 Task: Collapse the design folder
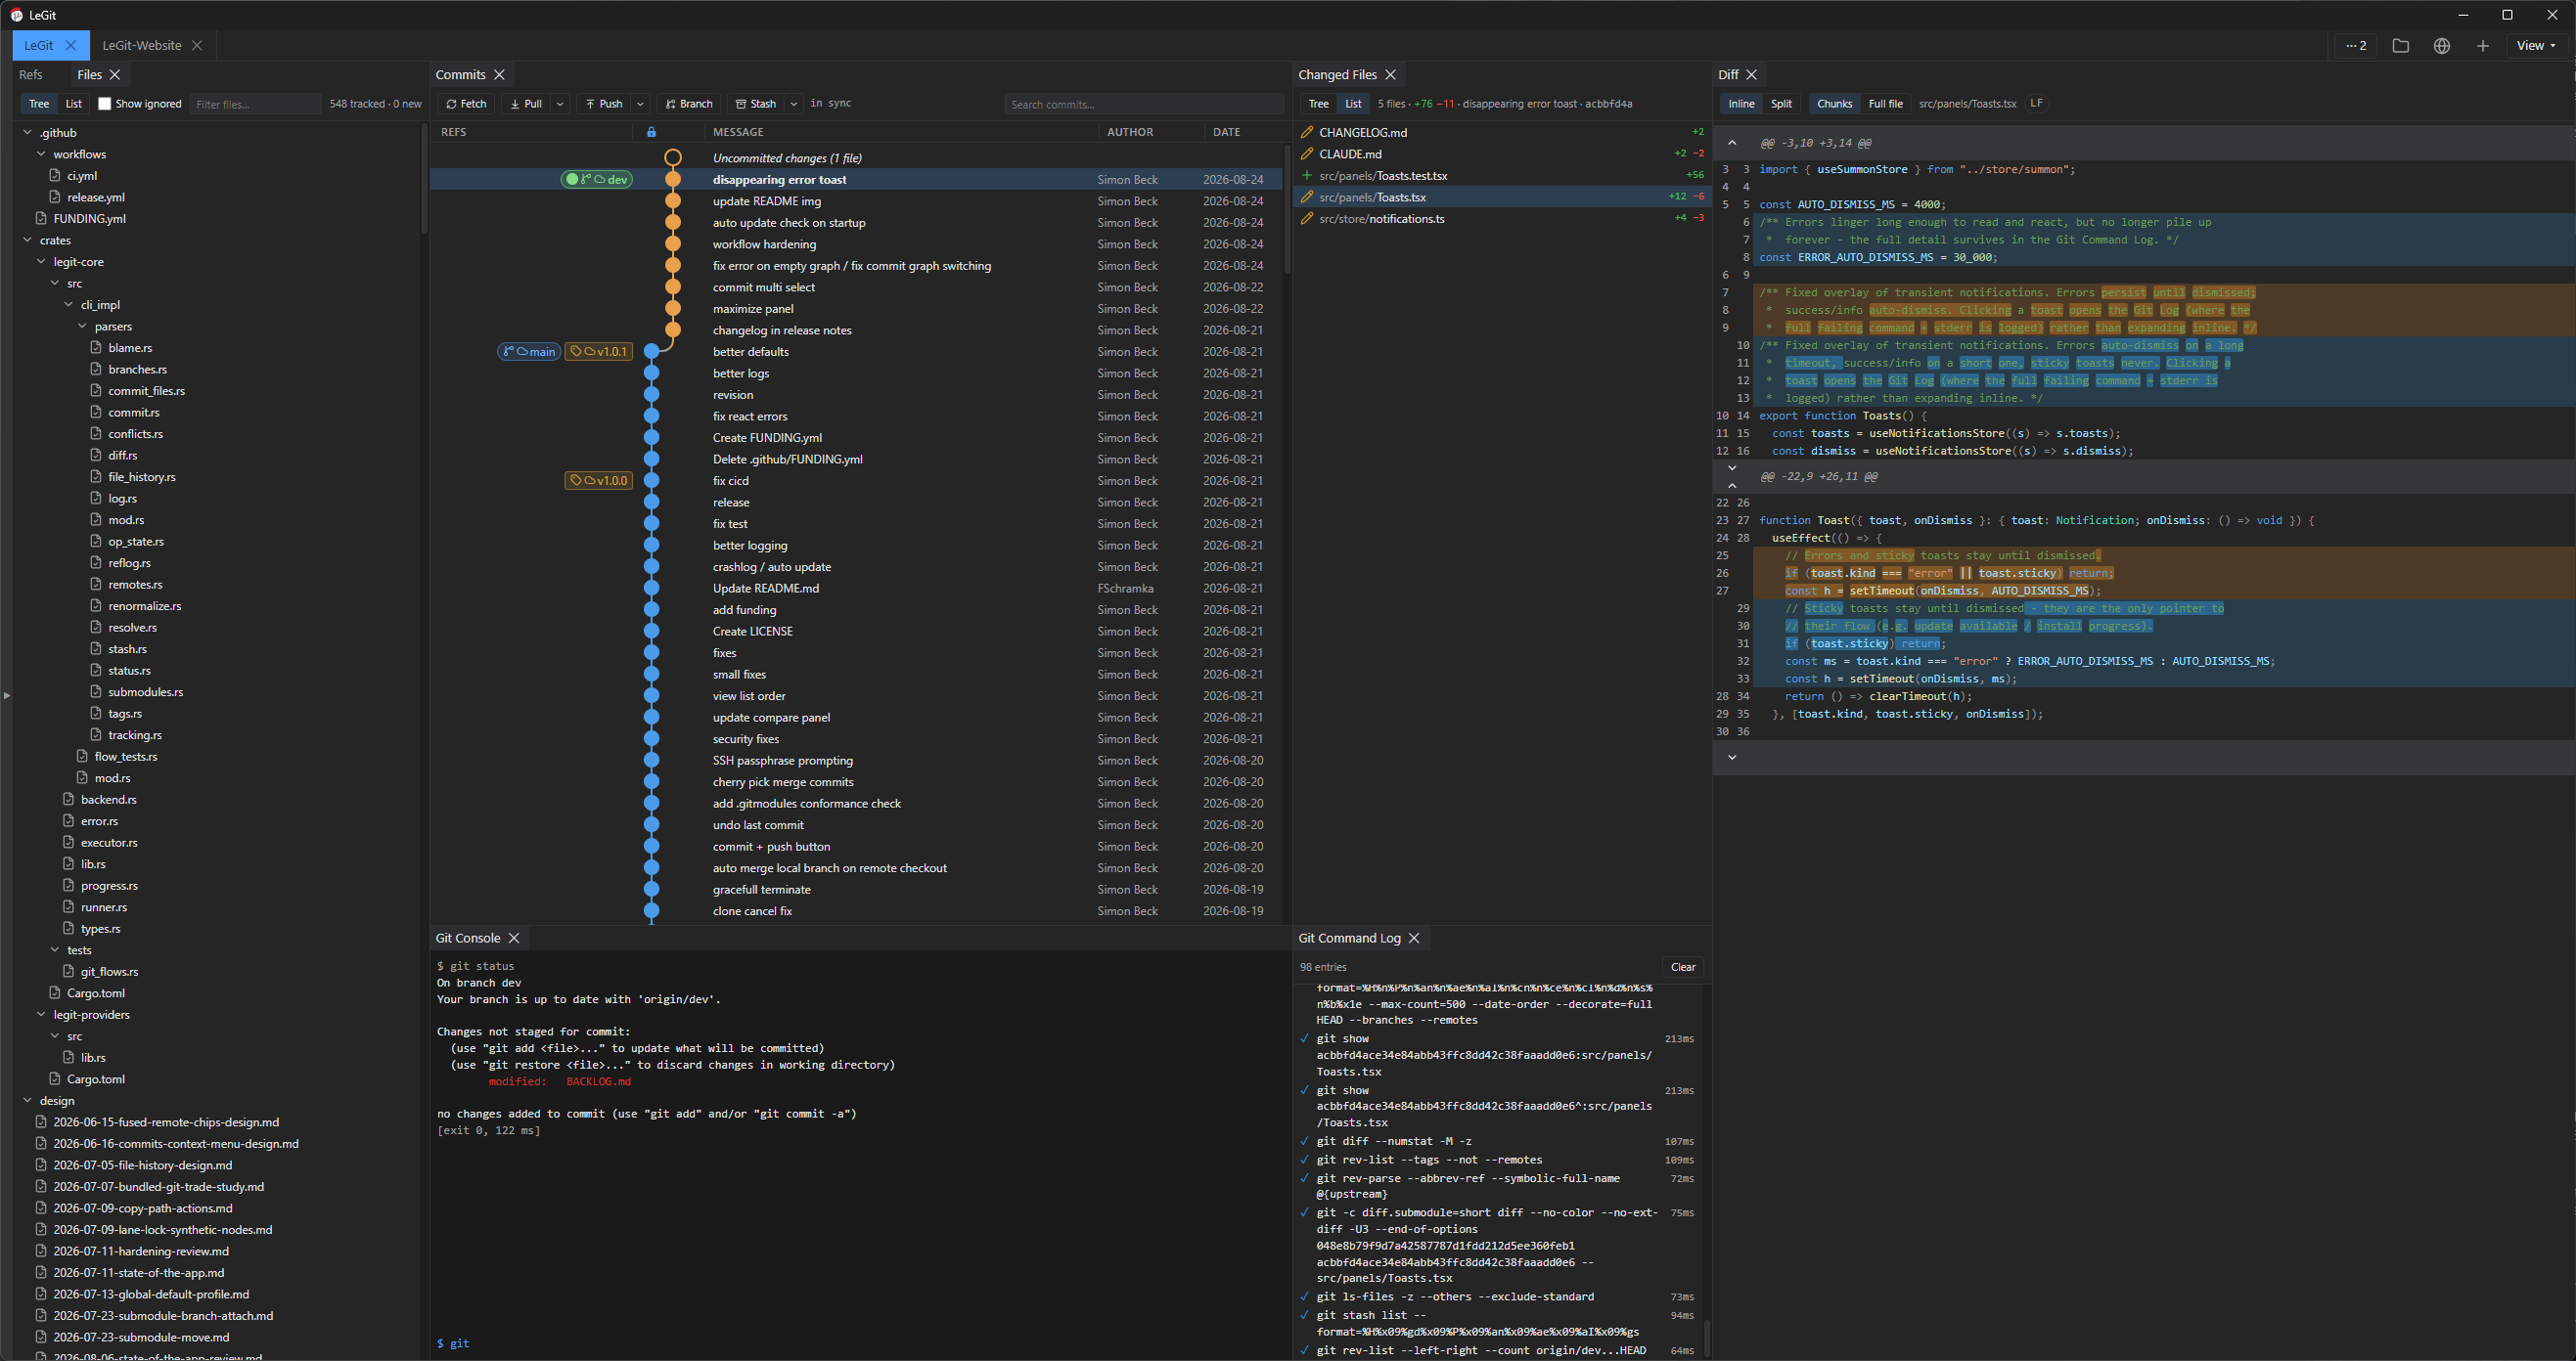(x=27, y=1101)
